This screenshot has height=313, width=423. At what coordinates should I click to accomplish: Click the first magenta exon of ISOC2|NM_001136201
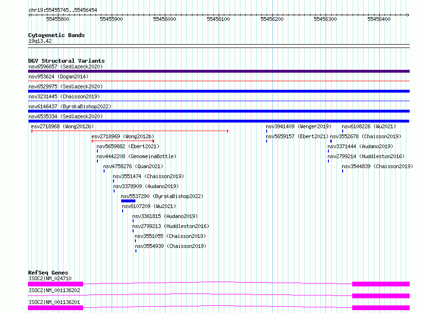[56, 308]
